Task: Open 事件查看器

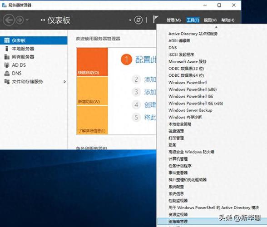Action: click(x=178, y=173)
